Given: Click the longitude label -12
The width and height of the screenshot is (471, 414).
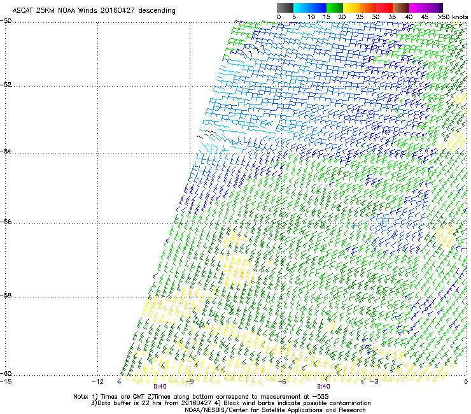Looking at the screenshot, I should click(x=97, y=382).
